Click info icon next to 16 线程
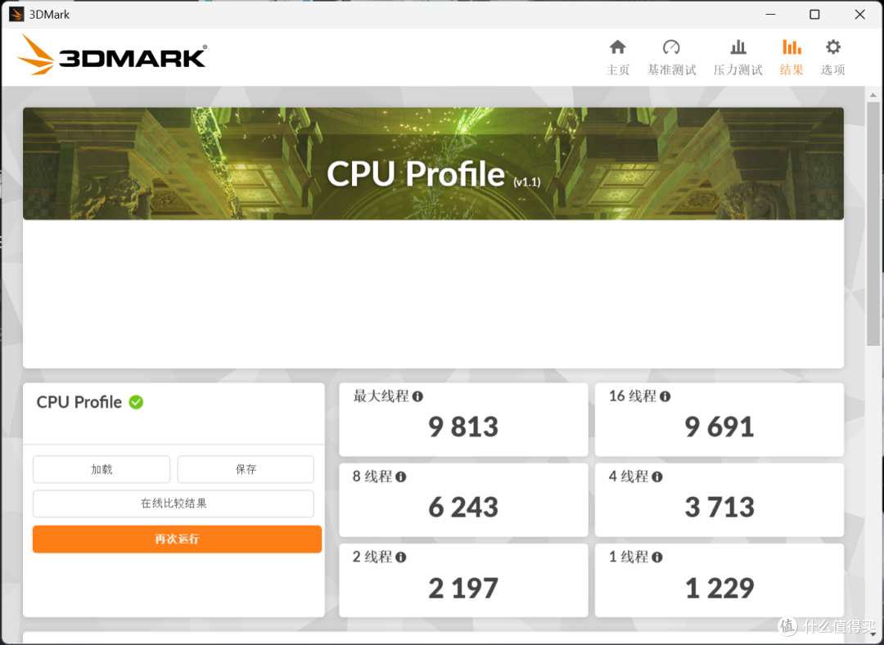Screen dimensions: 884x645 (x=665, y=396)
